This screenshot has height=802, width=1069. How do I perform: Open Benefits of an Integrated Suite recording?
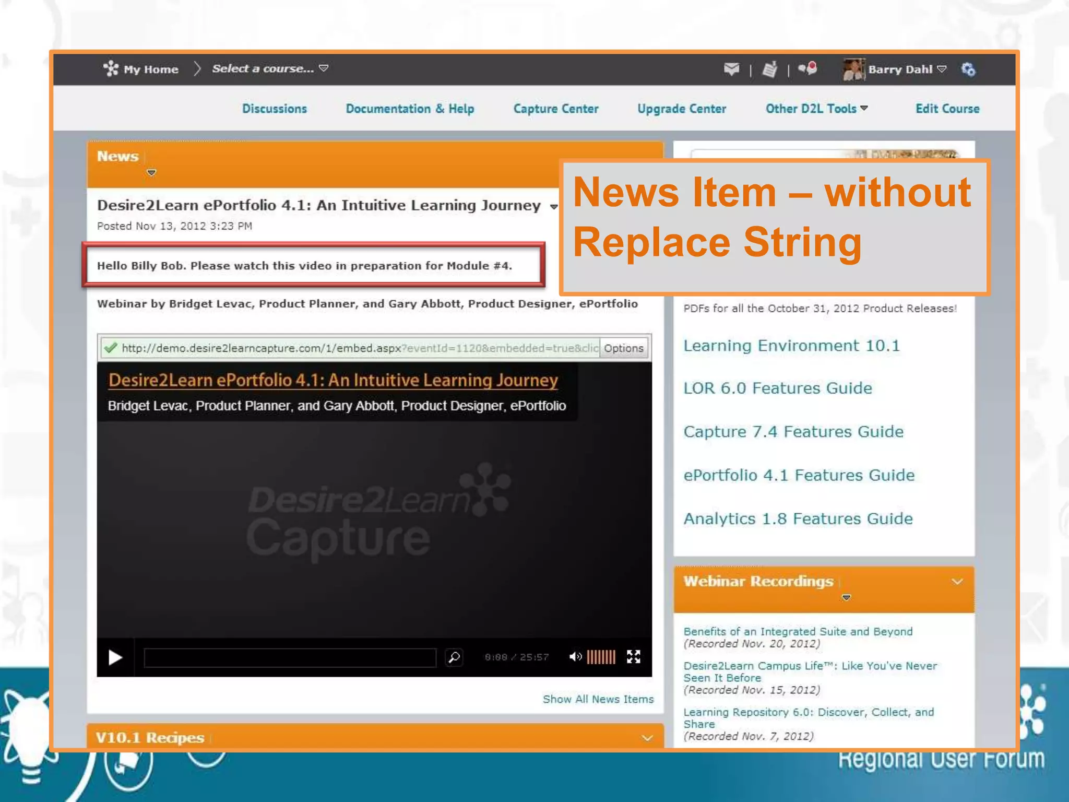[798, 632]
